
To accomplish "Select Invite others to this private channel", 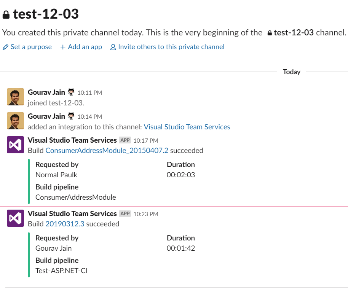I will (171, 47).
